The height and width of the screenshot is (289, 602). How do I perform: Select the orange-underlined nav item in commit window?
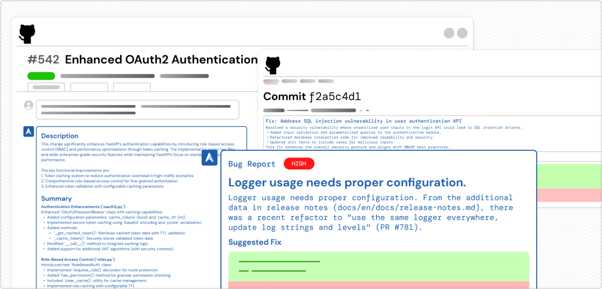point(271,82)
